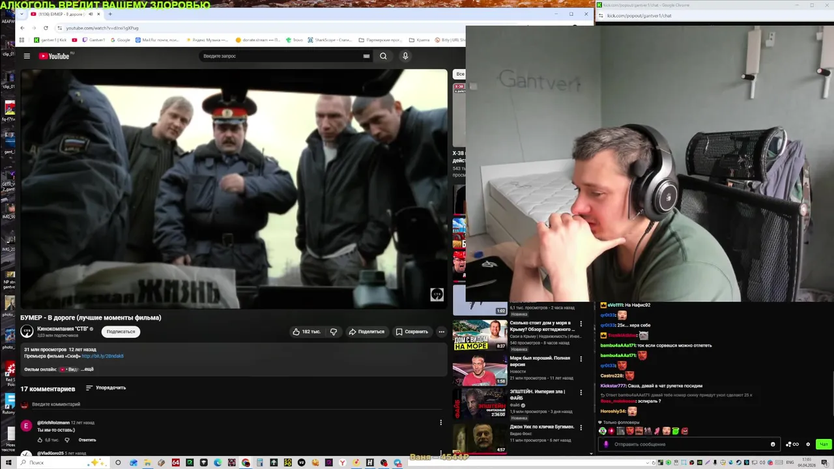Open "Сколько стоит дом у моря" video thumbnail
Screen dimensions: 834x469
point(480,334)
